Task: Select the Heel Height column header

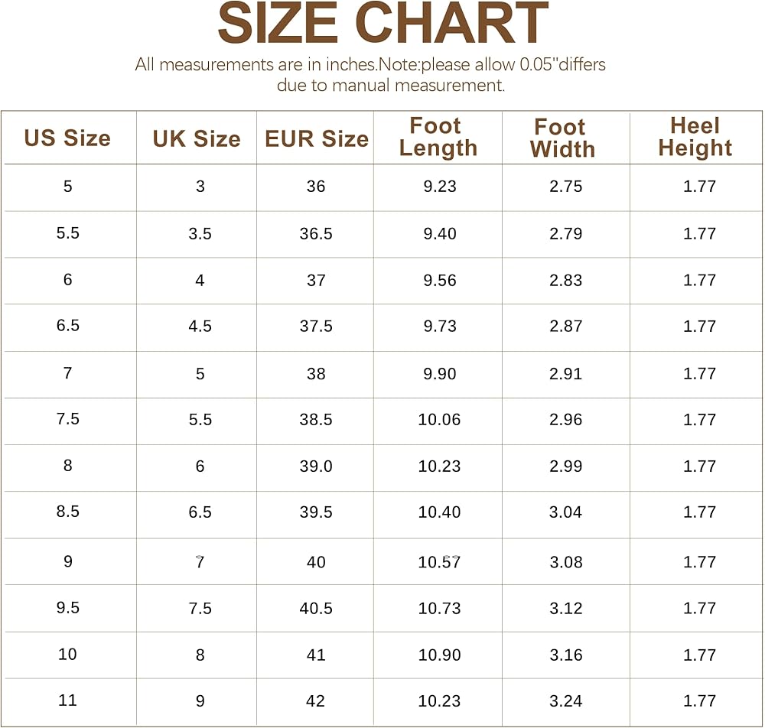Action: [695, 137]
